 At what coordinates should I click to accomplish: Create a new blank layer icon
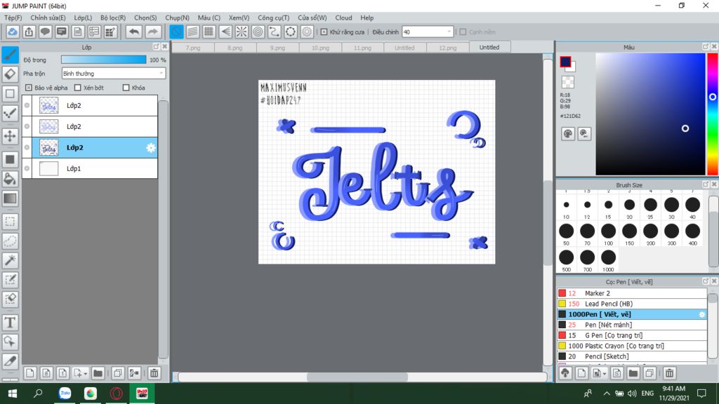(29, 373)
